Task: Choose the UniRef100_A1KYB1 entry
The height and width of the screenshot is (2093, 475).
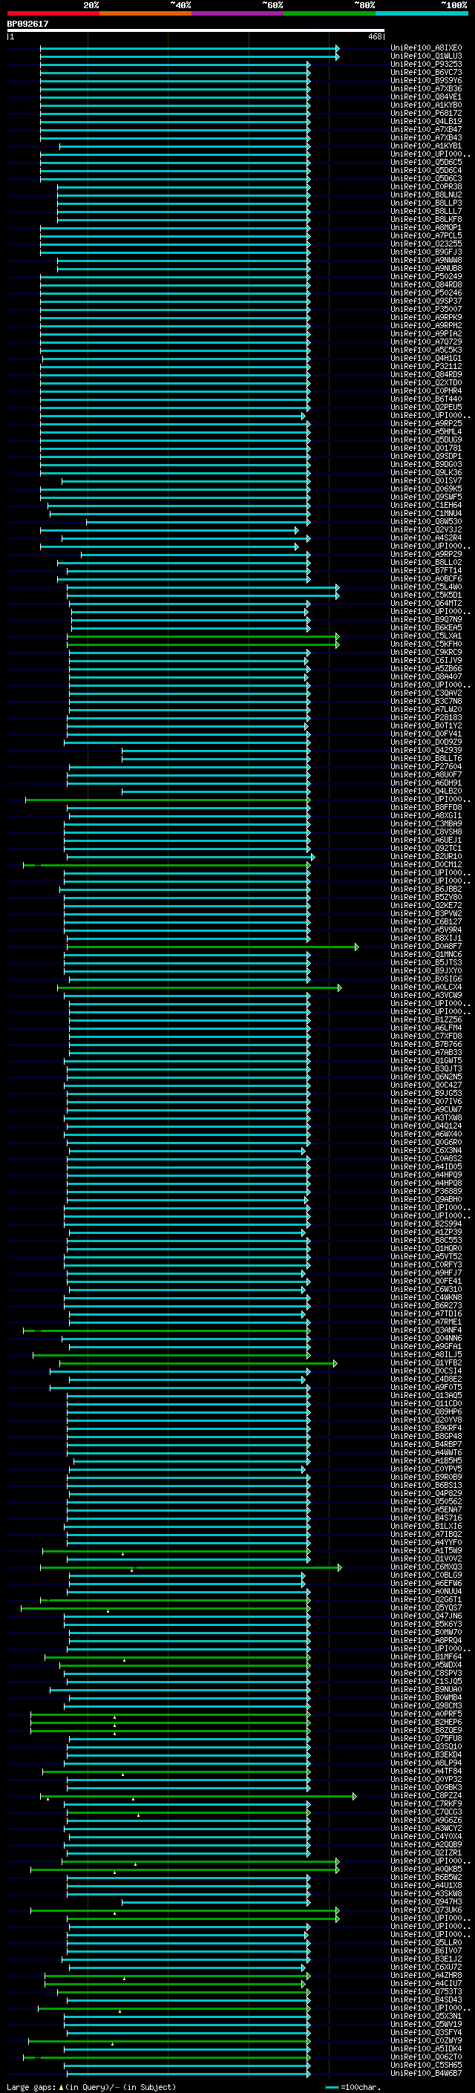Action: 426,146
